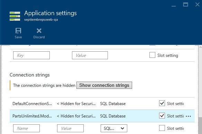Click the app setting Key input field
This screenshot has height=134, width=202.
(x=31, y=55)
